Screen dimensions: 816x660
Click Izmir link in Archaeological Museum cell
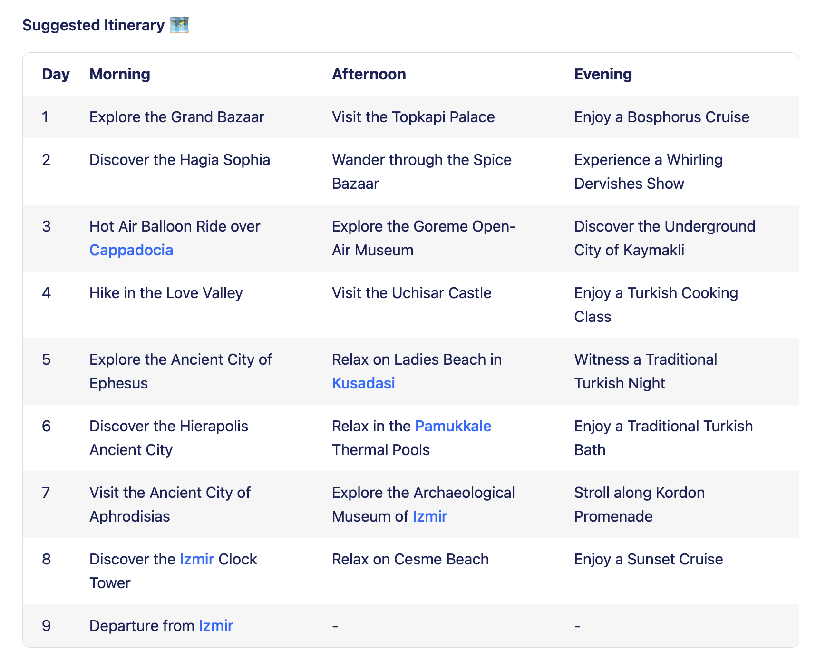point(429,516)
